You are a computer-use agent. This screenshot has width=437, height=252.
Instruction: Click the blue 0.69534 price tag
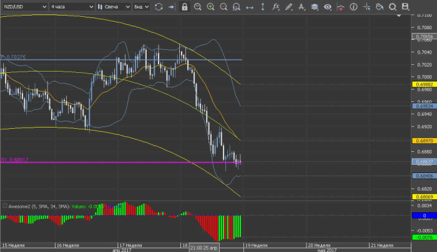tap(424, 106)
